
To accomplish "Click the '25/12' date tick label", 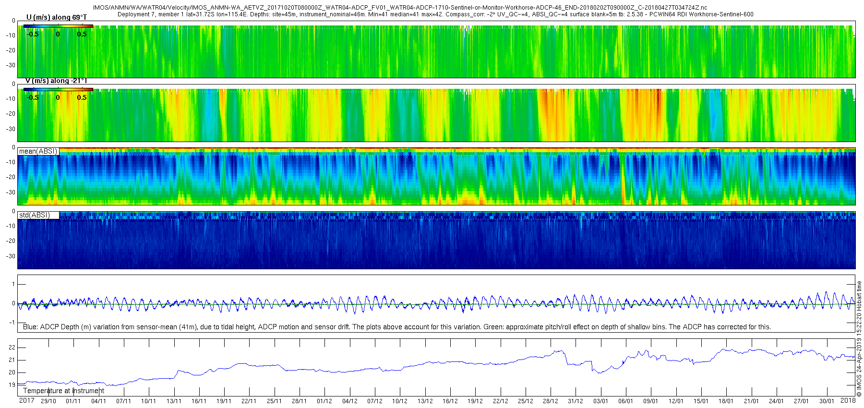I will pyautogui.click(x=525, y=401).
